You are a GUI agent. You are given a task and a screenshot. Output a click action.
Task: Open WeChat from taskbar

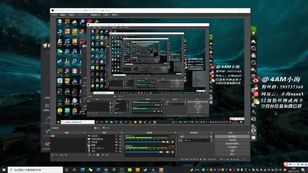click(90, 170)
